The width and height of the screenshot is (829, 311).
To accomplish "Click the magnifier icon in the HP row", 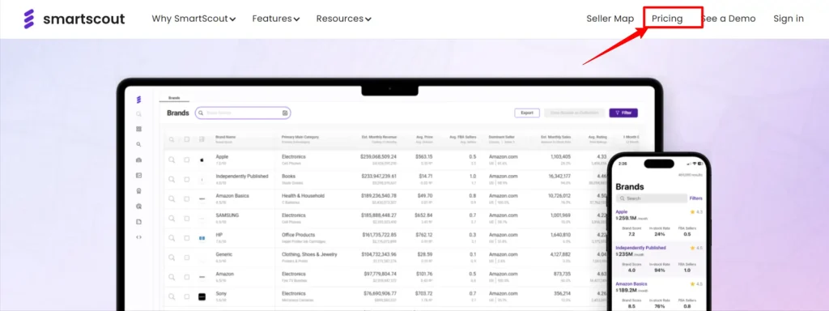I will pyautogui.click(x=172, y=238).
